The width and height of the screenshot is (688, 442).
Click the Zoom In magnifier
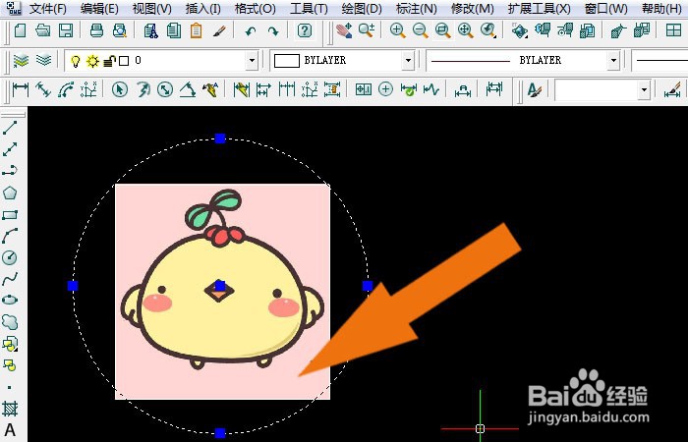click(x=397, y=30)
